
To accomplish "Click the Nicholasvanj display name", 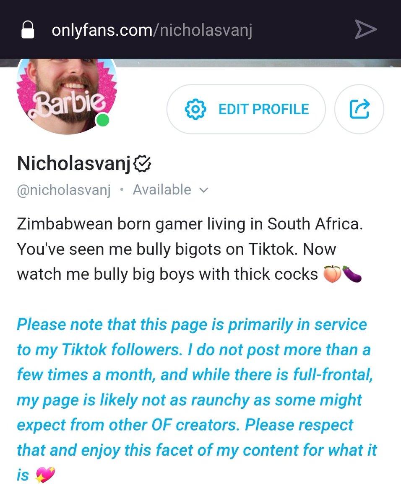I will [x=74, y=164].
